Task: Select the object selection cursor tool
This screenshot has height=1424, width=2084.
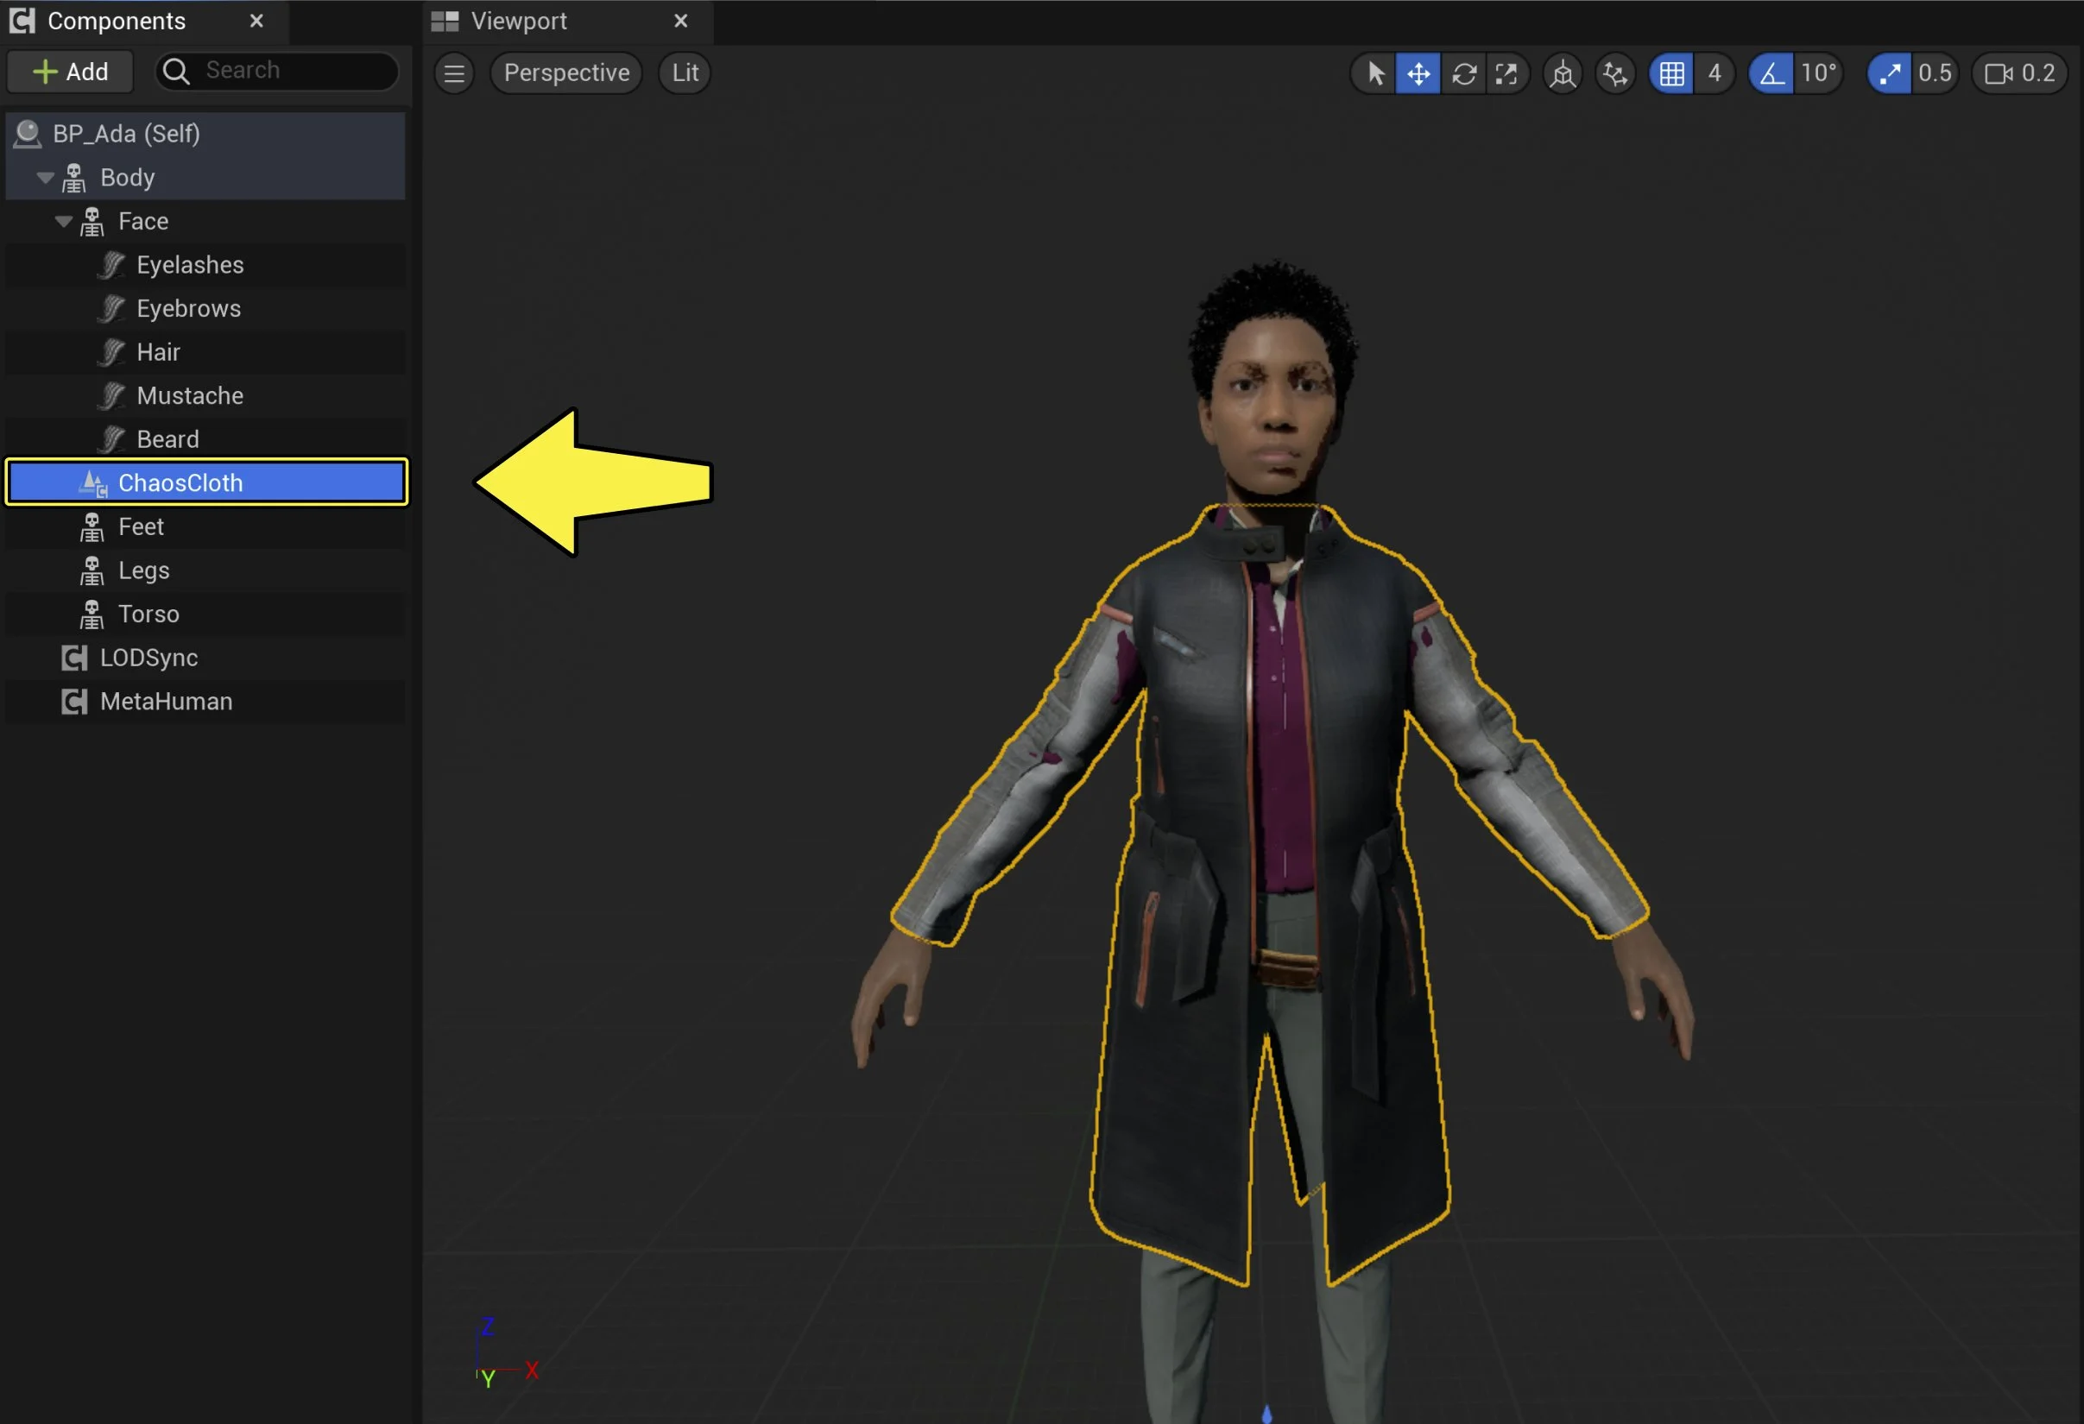Action: click(x=1374, y=72)
